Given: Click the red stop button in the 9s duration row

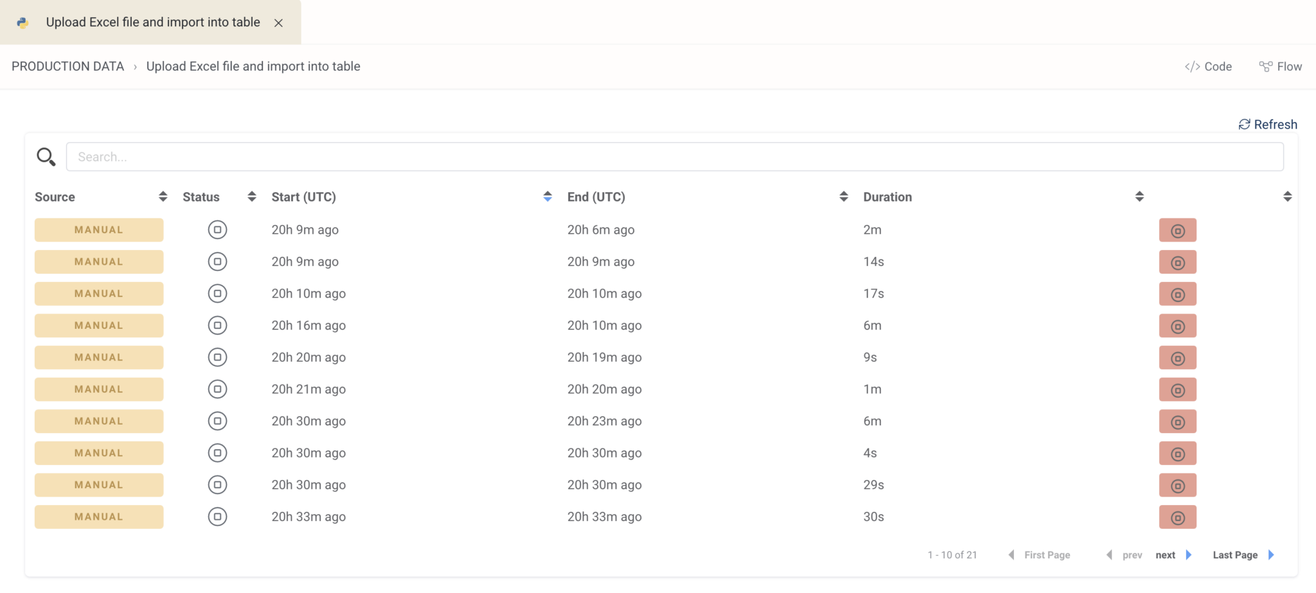Looking at the screenshot, I should click(1177, 358).
